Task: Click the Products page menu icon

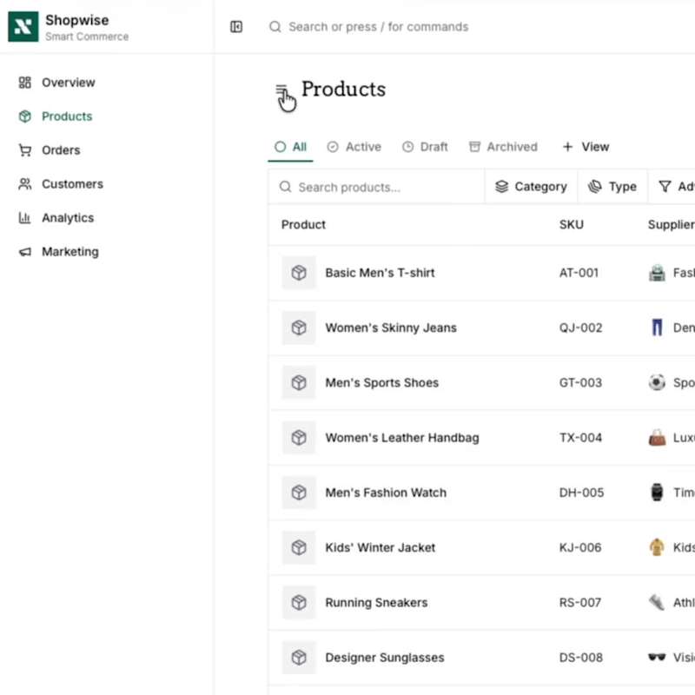Action: (281, 90)
